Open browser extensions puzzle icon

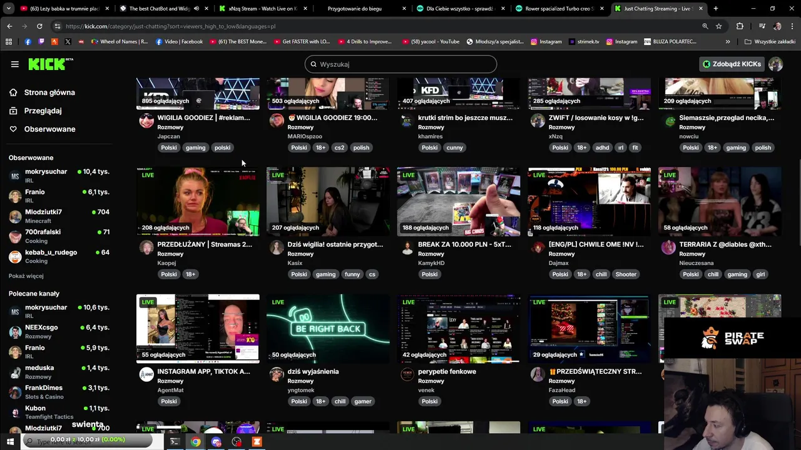[x=740, y=26]
